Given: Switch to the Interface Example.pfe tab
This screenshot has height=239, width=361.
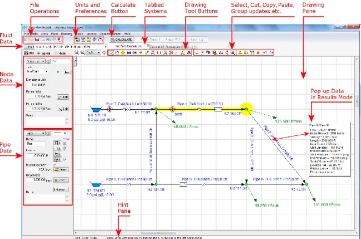Looking at the screenshot, I should point(129,46).
